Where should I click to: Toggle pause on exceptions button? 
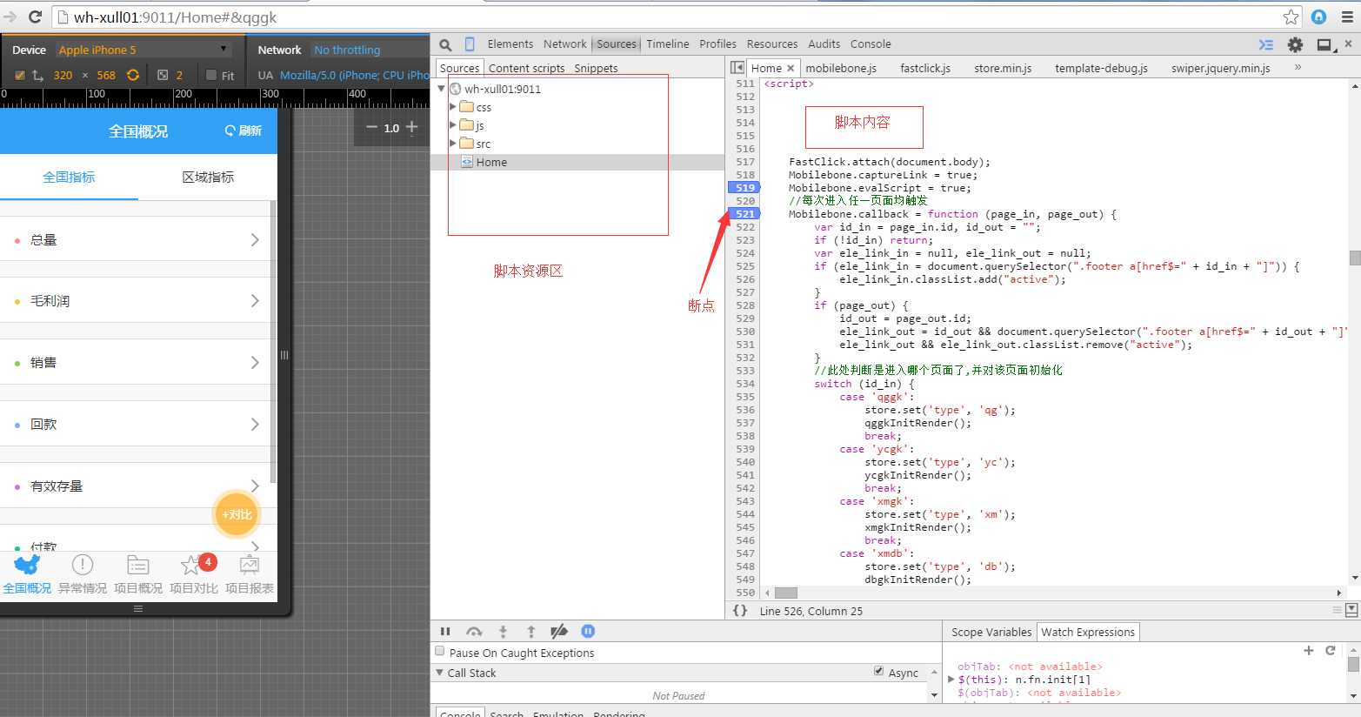pos(588,632)
